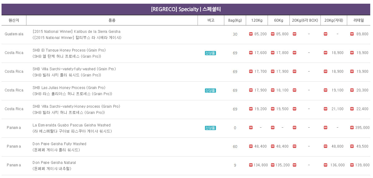This screenshot has width=373, height=178.
Task: Click the won icon beside 85,200 in Guatemala row
Action: tap(251, 34)
